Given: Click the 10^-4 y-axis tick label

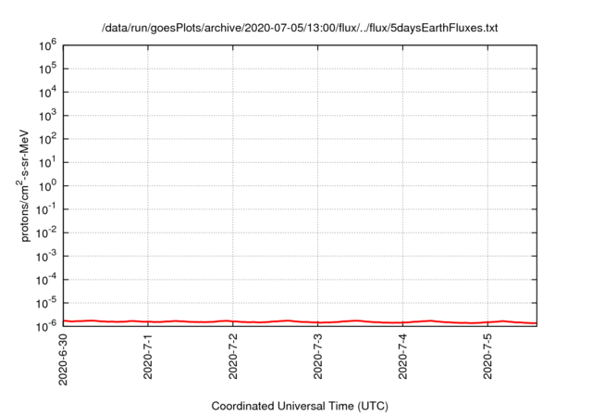Looking at the screenshot, I should [x=46, y=280].
